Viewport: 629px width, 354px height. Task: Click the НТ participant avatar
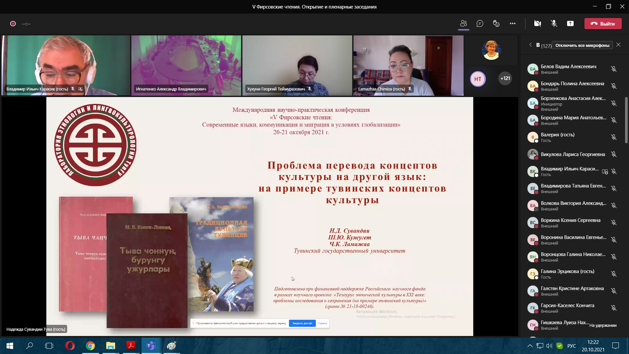click(478, 79)
